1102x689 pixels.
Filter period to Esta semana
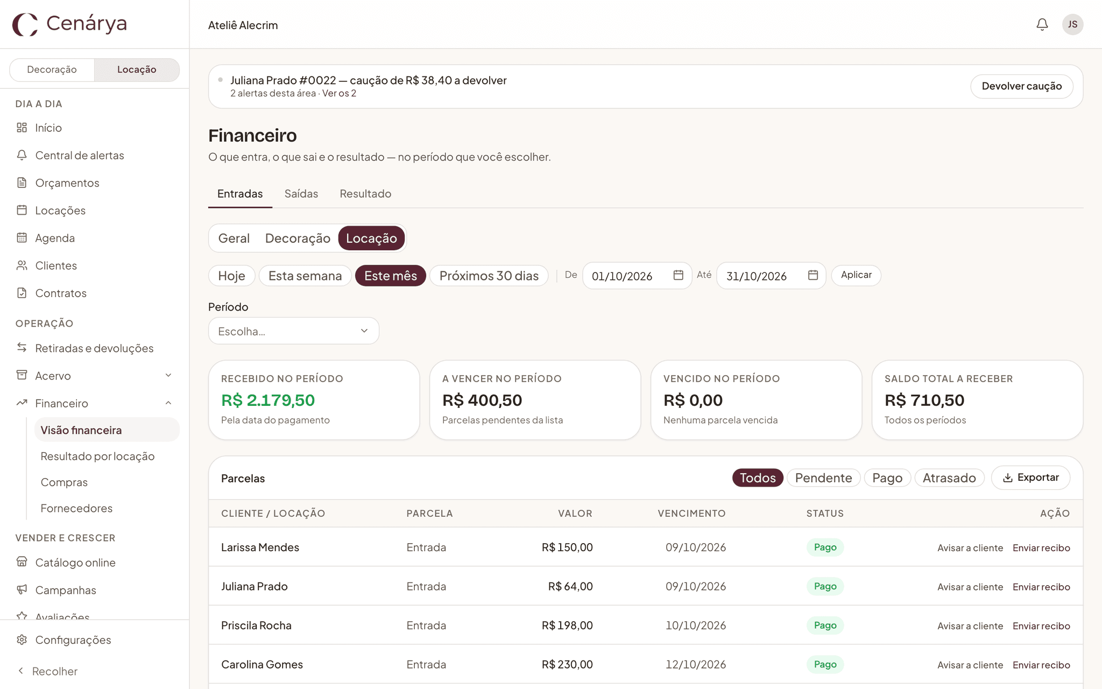305,276
